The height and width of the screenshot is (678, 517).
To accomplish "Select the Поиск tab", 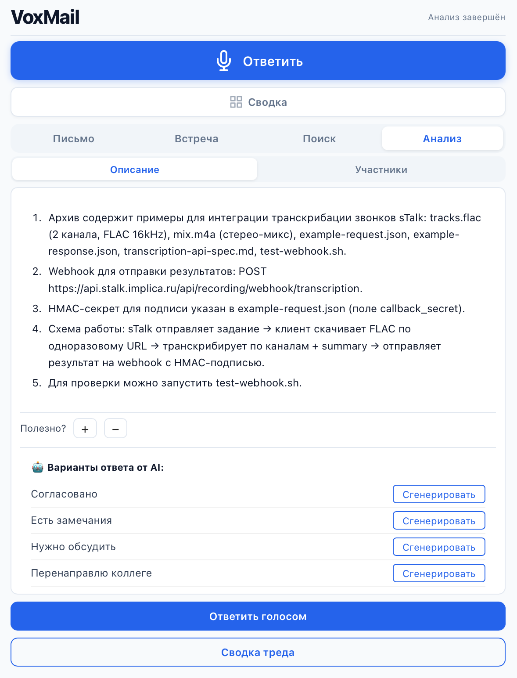I will [320, 138].
